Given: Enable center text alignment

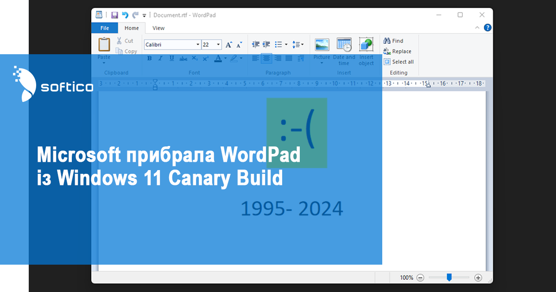Looking at the screenshot, I should pyautogui.click(x=266, y=58).
